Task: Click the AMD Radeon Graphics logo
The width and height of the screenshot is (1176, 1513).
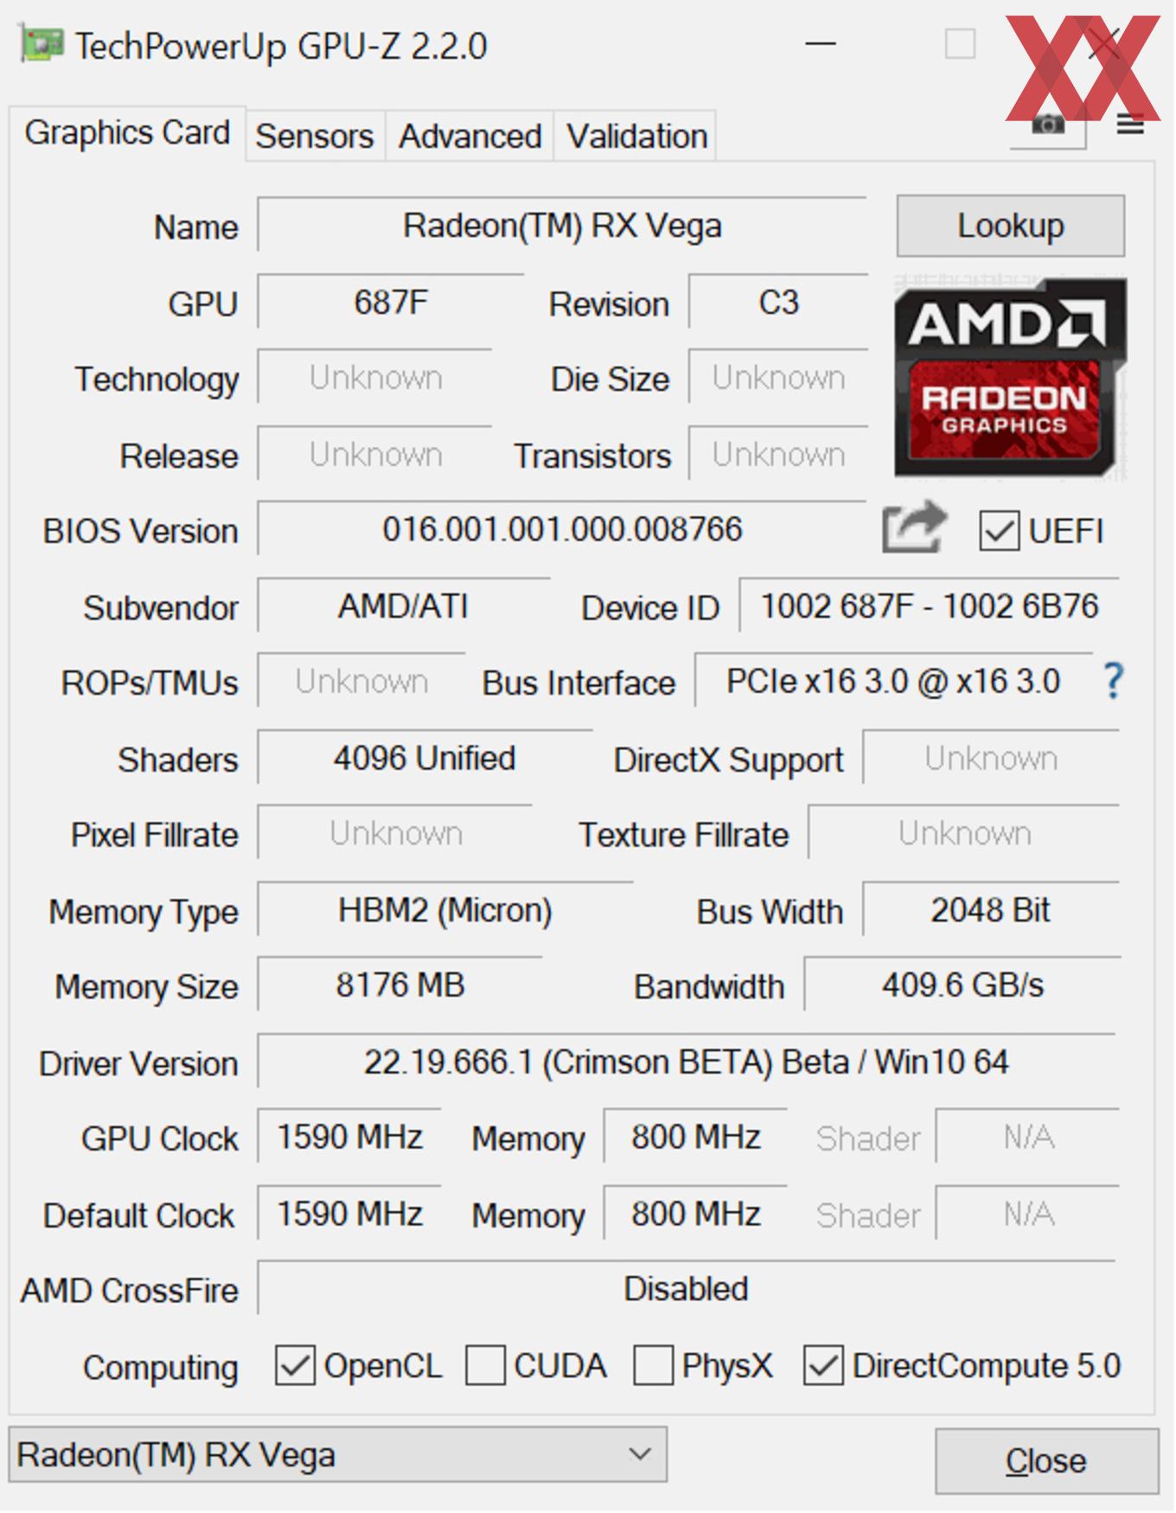Action: pos(1011,379)
